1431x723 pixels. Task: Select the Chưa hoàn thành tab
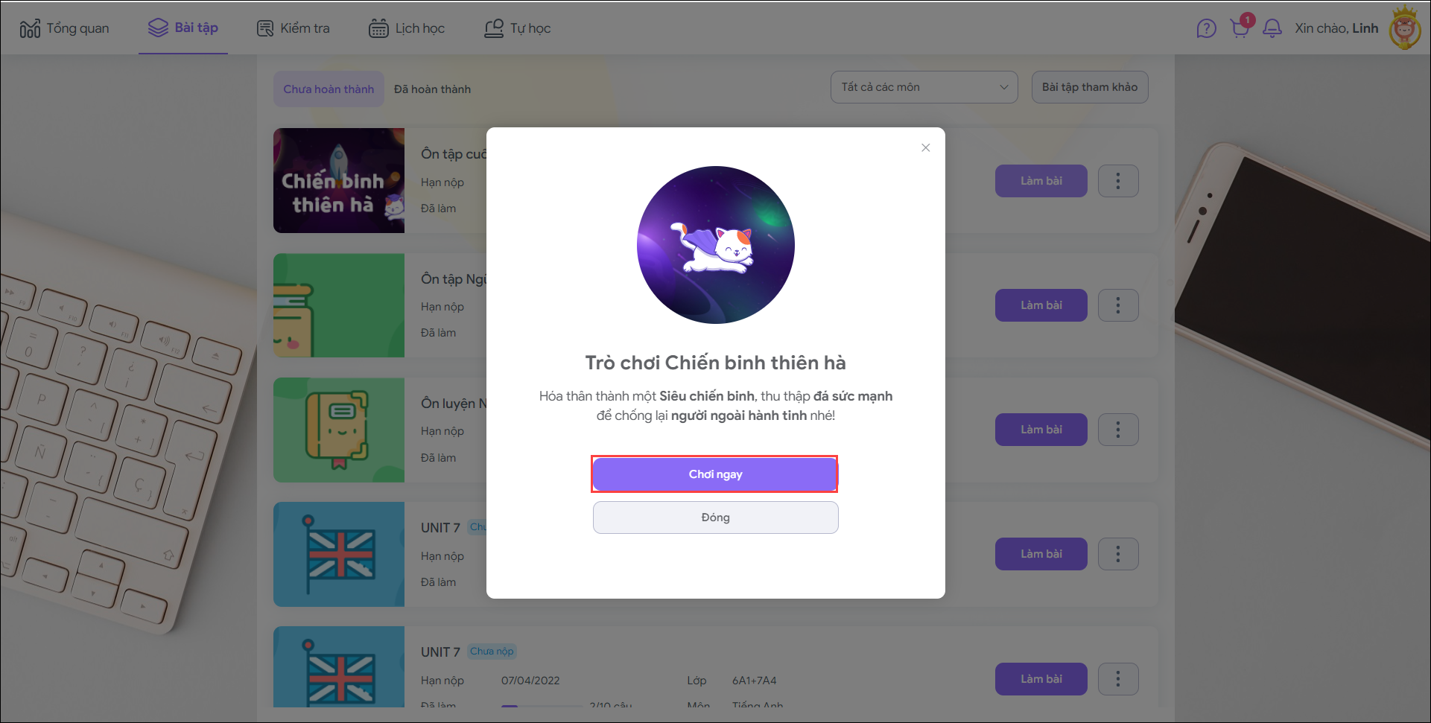pos(329,89)
